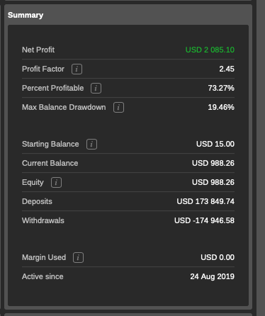Click the Margin Used USD 0.00 value
Screen dimensions: 265x316
218,257
